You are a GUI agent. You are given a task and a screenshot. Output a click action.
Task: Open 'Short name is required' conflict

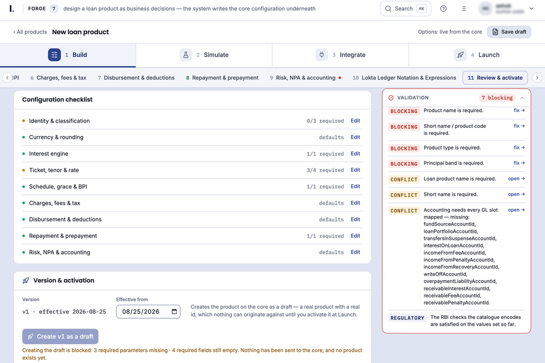(517, 194)
